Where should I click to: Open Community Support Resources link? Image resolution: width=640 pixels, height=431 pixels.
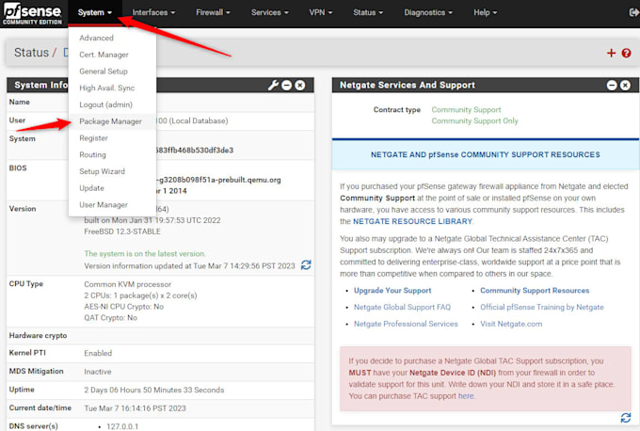(x=535, y=291)
